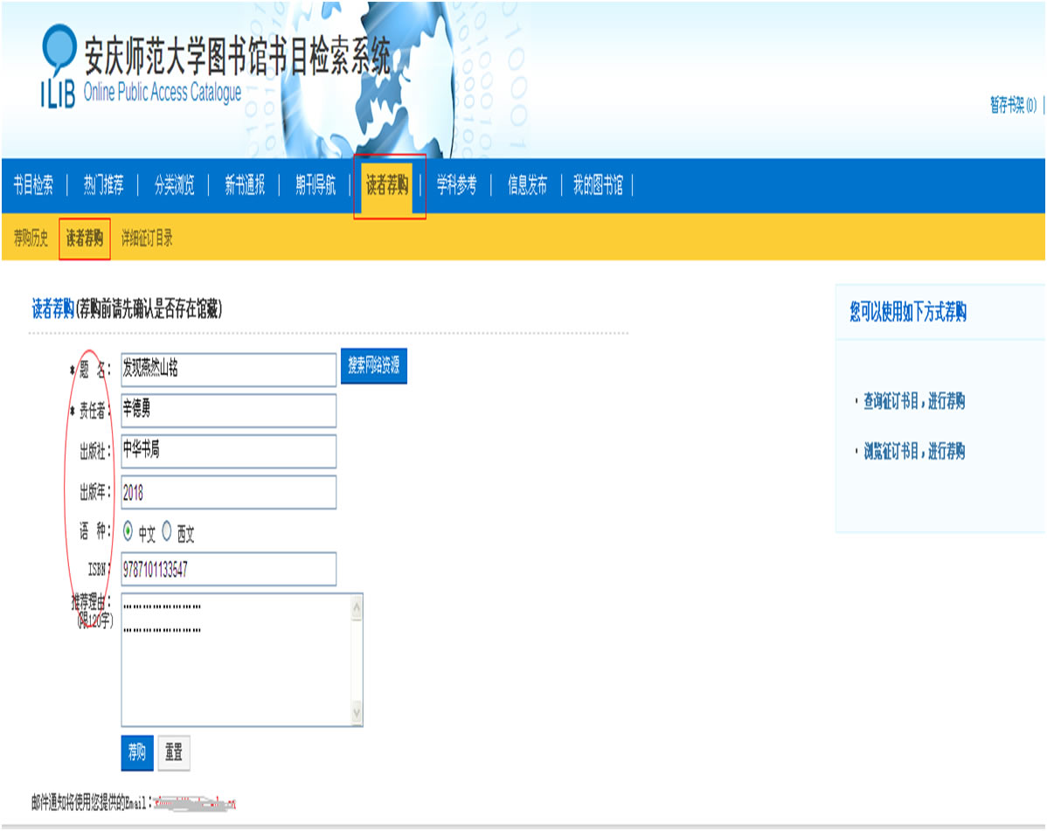Click the ISBN input field
Viewport: 1047px width, 831px height.
tap(228, 570)
